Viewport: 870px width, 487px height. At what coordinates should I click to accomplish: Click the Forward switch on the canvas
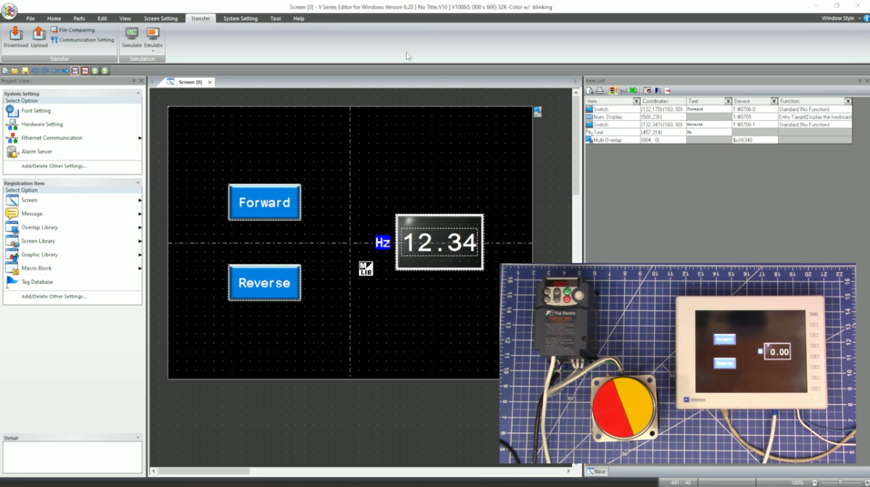tap(264, 202)
